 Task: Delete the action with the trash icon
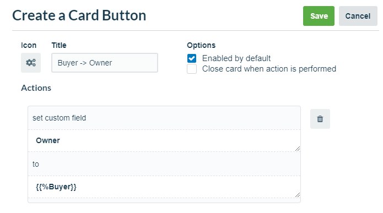(320, 119)
